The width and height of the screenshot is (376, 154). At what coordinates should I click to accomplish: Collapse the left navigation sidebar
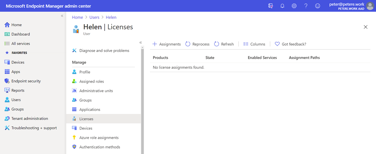point(62,16)
